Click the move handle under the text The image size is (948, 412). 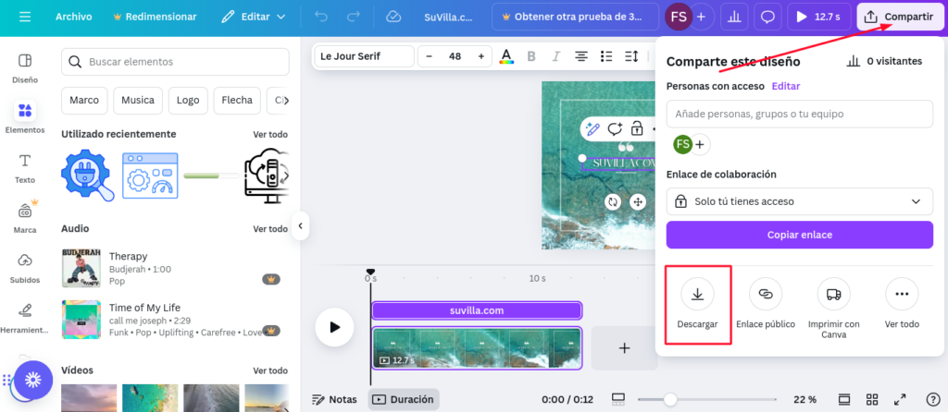point(637,201)
